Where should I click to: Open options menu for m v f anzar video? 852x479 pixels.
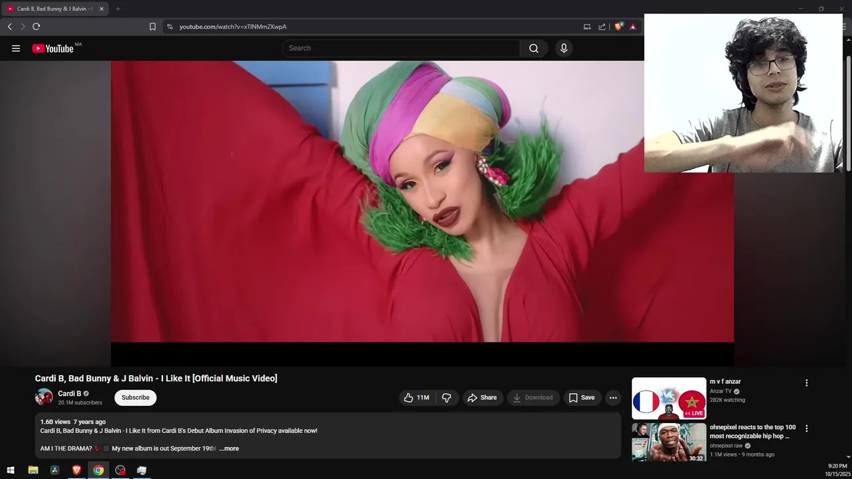point(807,383)
